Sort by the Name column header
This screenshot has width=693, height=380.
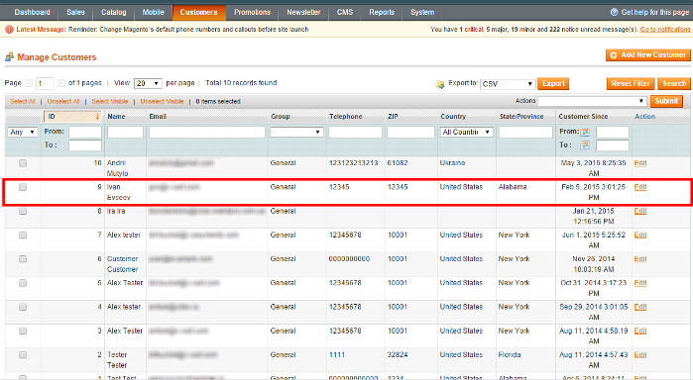[x=116, y=117]
